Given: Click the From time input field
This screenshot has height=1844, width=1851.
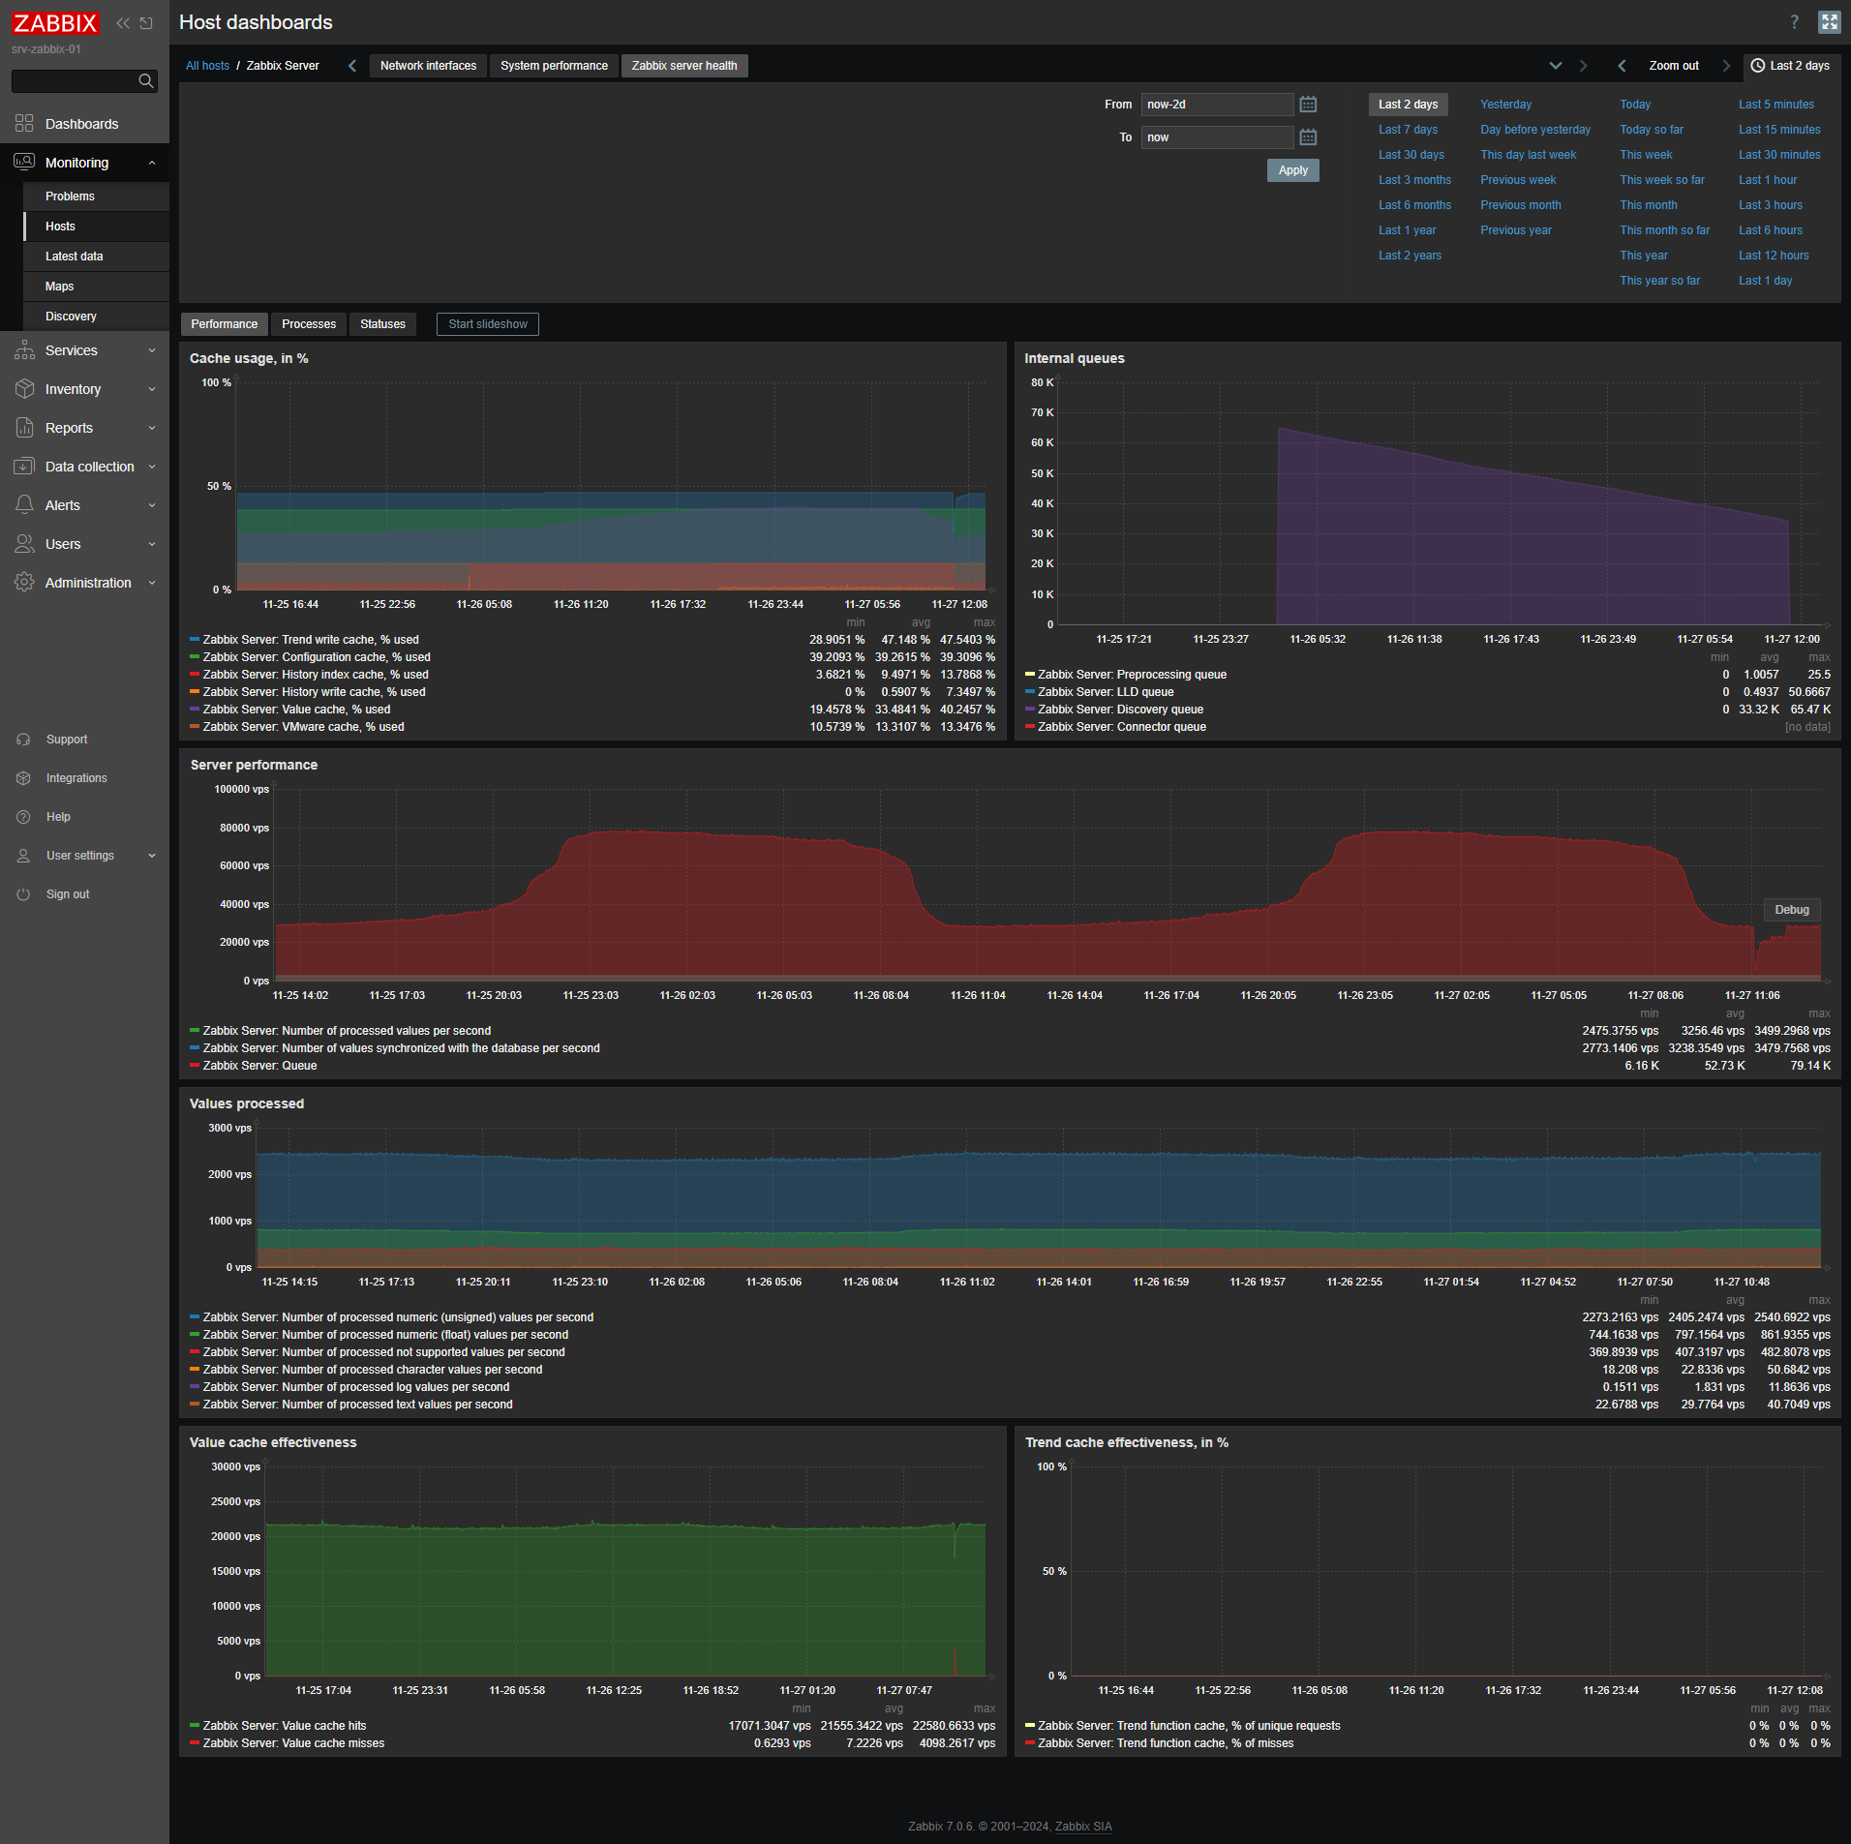Looking at the screenshot, I should 1217,105.
